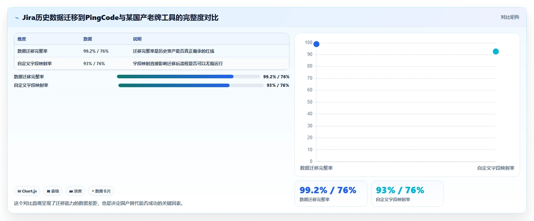Click chart x-axis label 自定义字段映射率
This screenshot has width=534, height=221.
click(496, 168)
